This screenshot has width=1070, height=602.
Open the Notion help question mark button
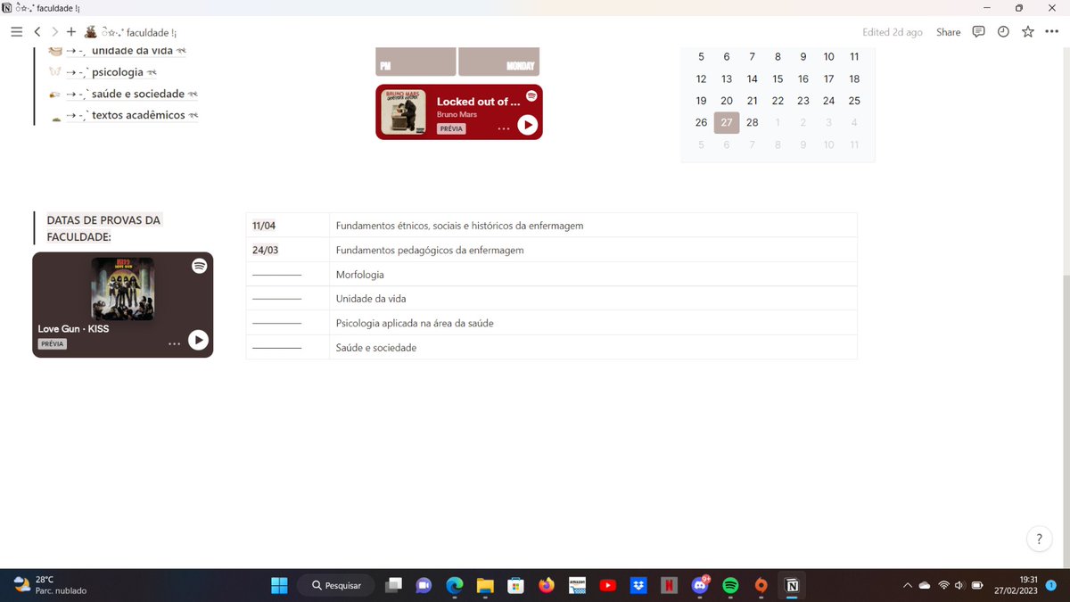(x=1039, y=539)
